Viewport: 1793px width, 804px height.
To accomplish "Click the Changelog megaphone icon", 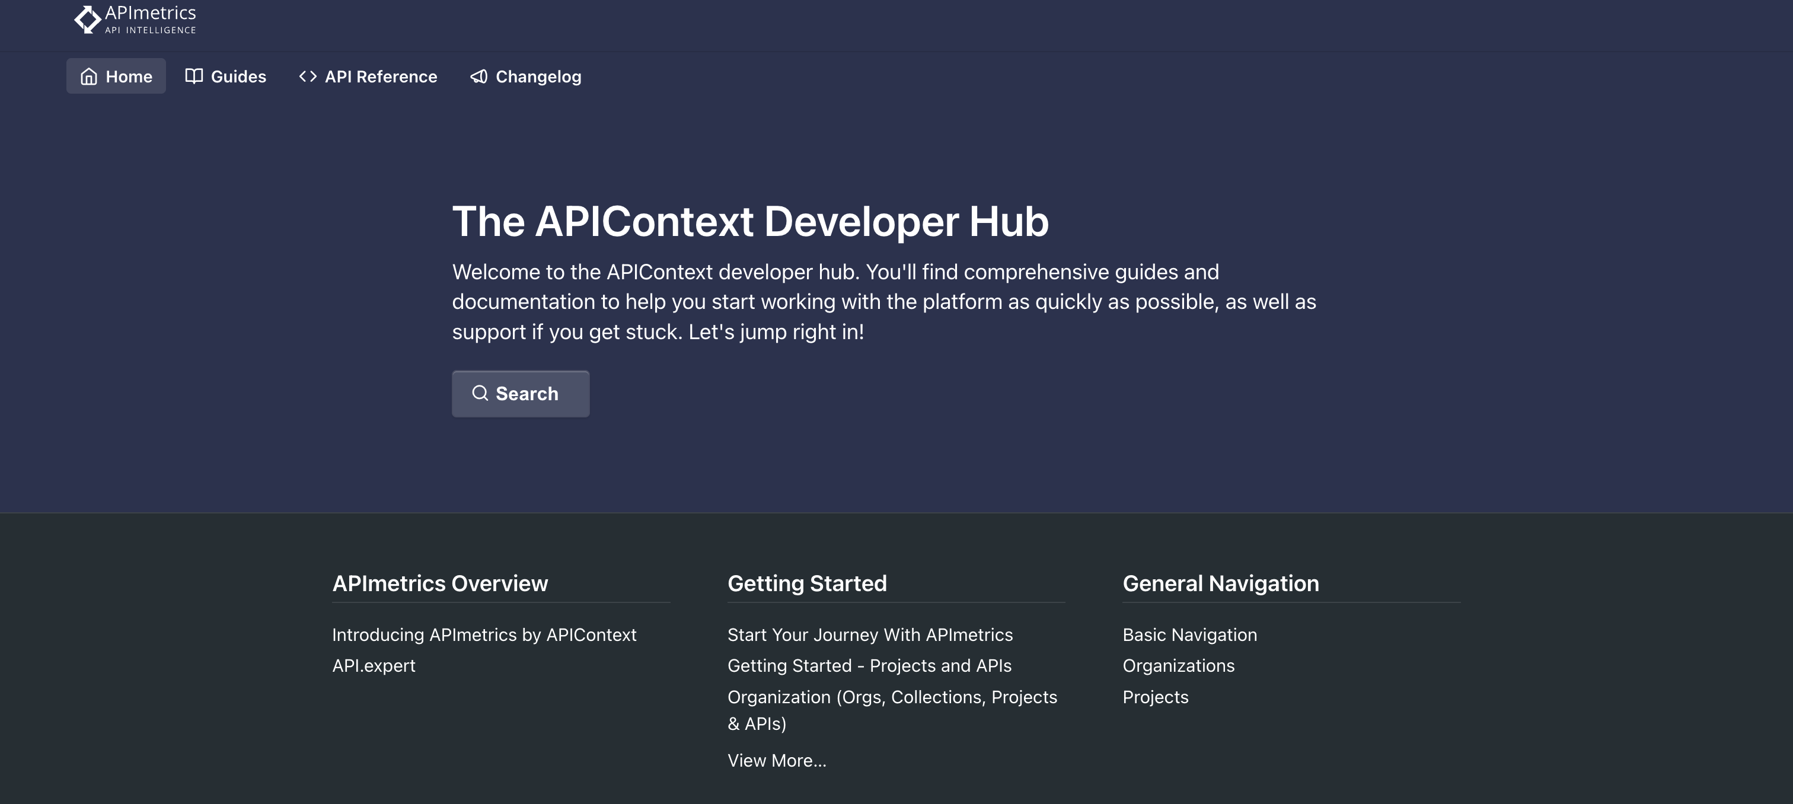I will tap(479, 76).
